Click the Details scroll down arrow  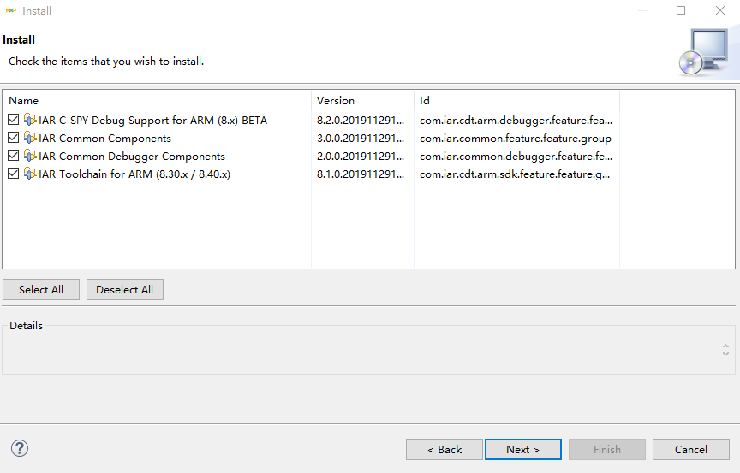(x=725, y=352)
